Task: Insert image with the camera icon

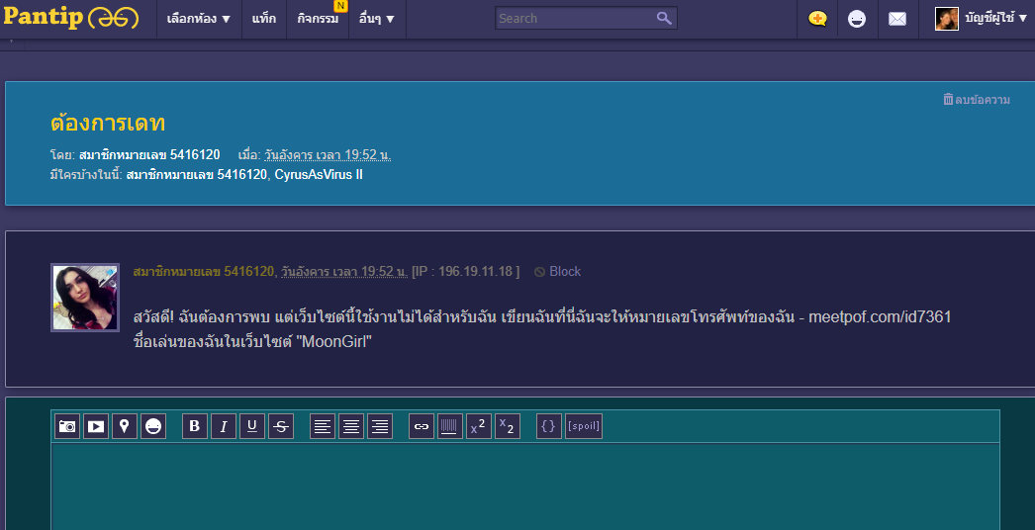Action: tap(67, 426)
